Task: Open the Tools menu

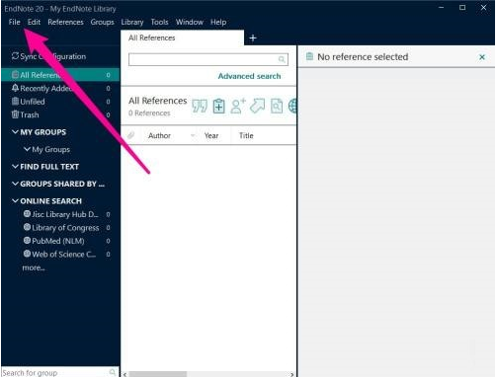Action: (159, 22)
